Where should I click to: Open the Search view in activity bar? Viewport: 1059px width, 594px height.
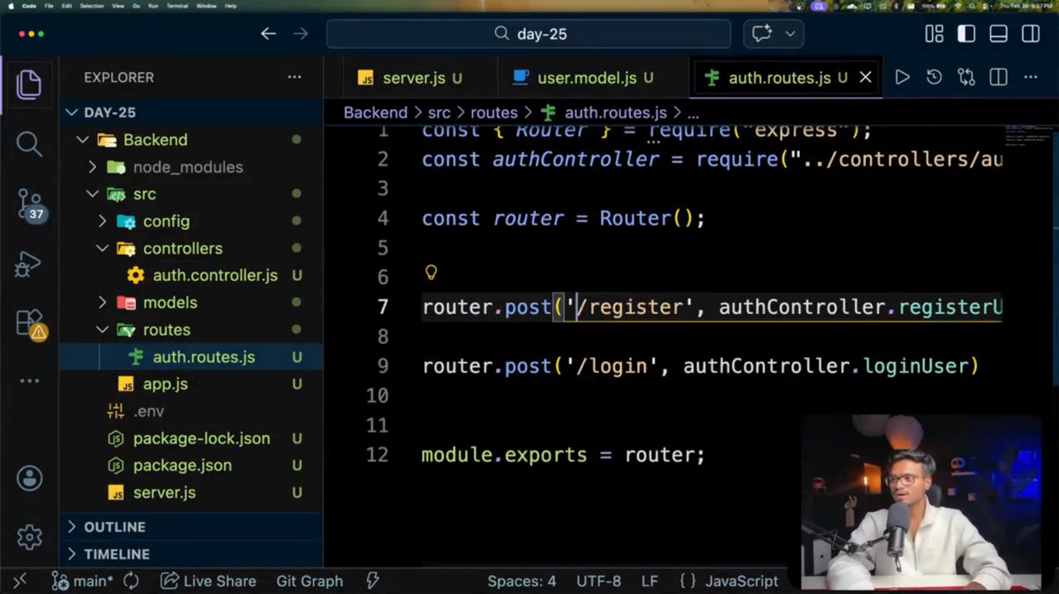(29, 144)
